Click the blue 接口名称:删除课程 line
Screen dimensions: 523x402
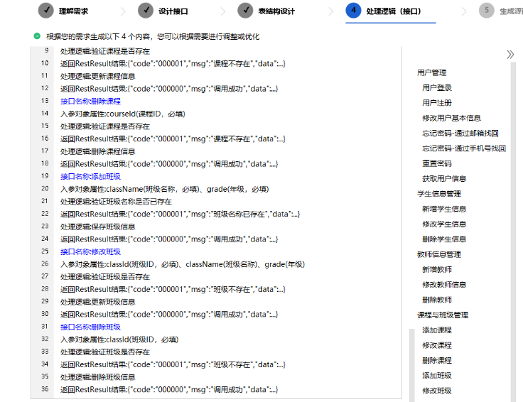[x=90, y=102]
